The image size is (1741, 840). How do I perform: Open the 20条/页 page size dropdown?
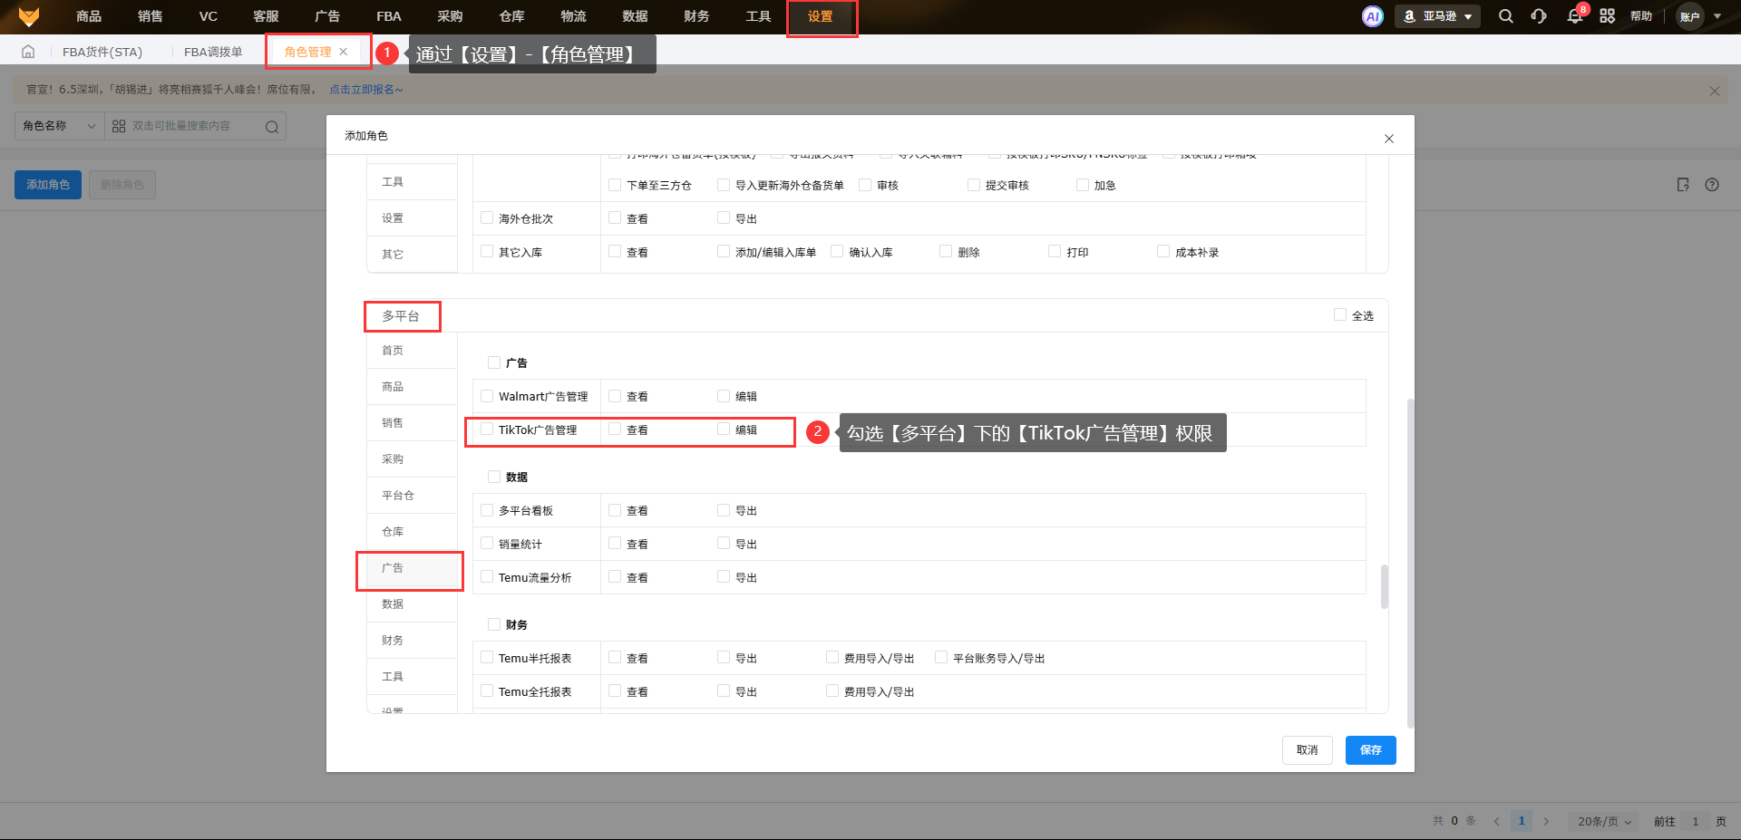coord(1604,821)
